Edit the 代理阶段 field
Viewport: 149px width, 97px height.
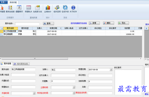23,81
